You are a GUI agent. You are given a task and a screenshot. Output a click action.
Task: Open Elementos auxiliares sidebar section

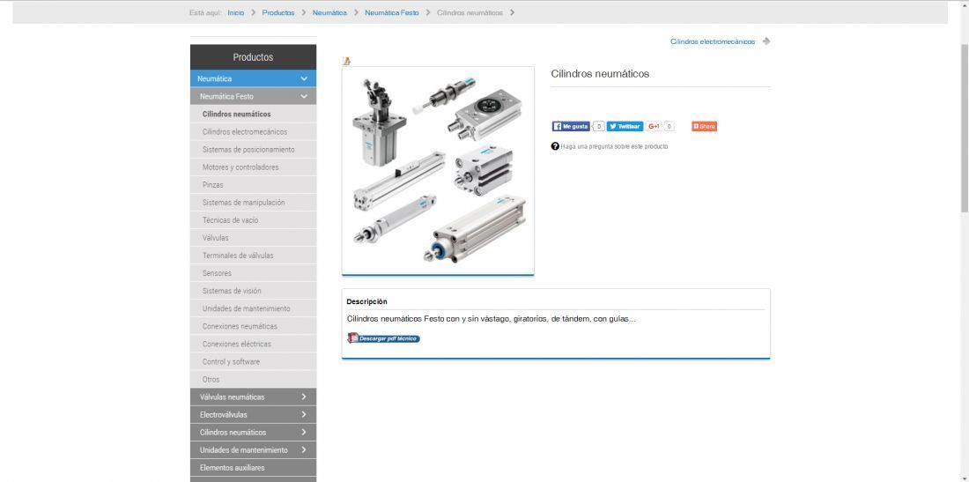coord(254,468)
